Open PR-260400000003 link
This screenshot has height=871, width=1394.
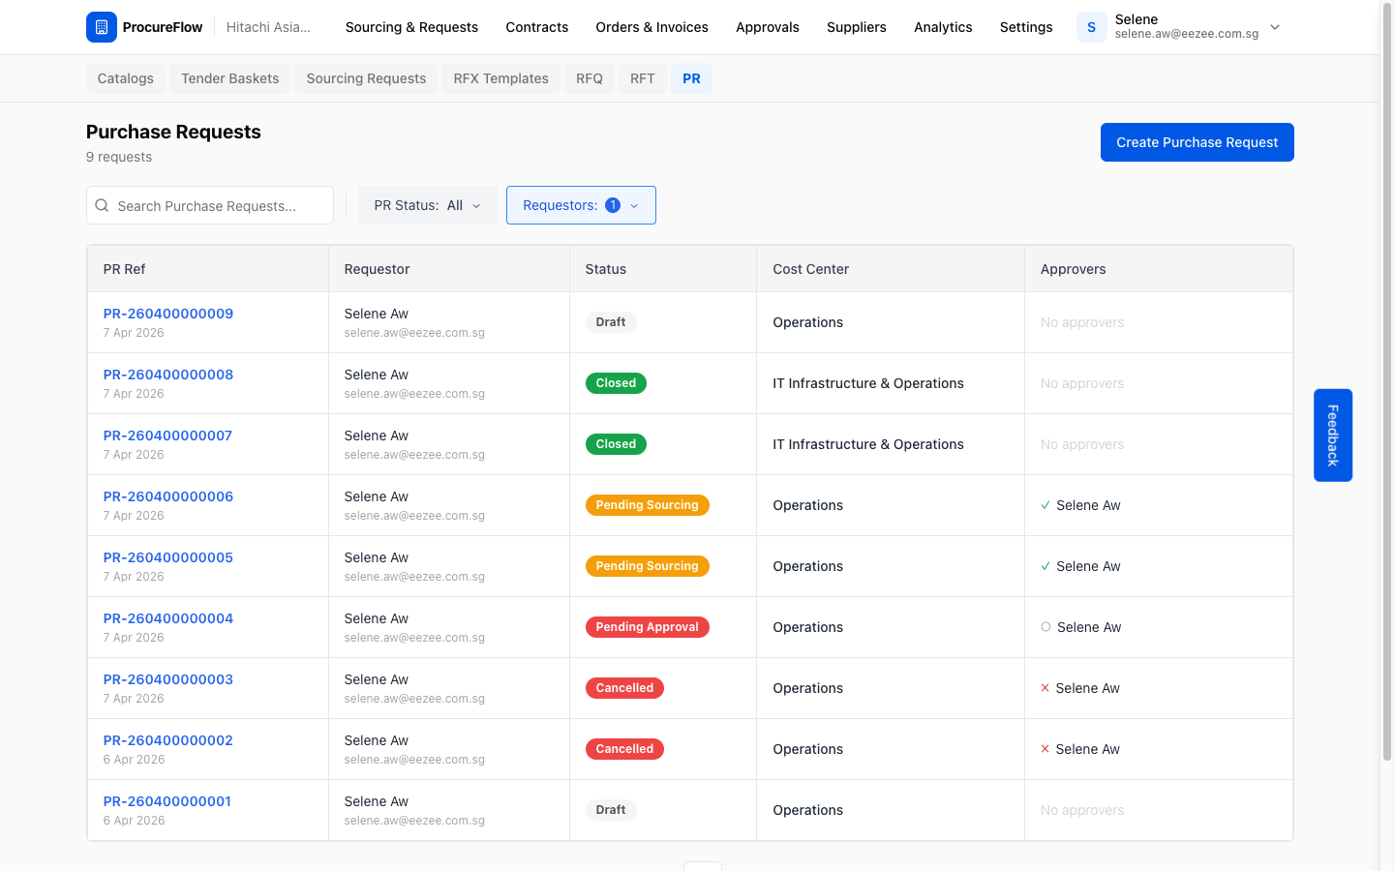coord(168,679)
